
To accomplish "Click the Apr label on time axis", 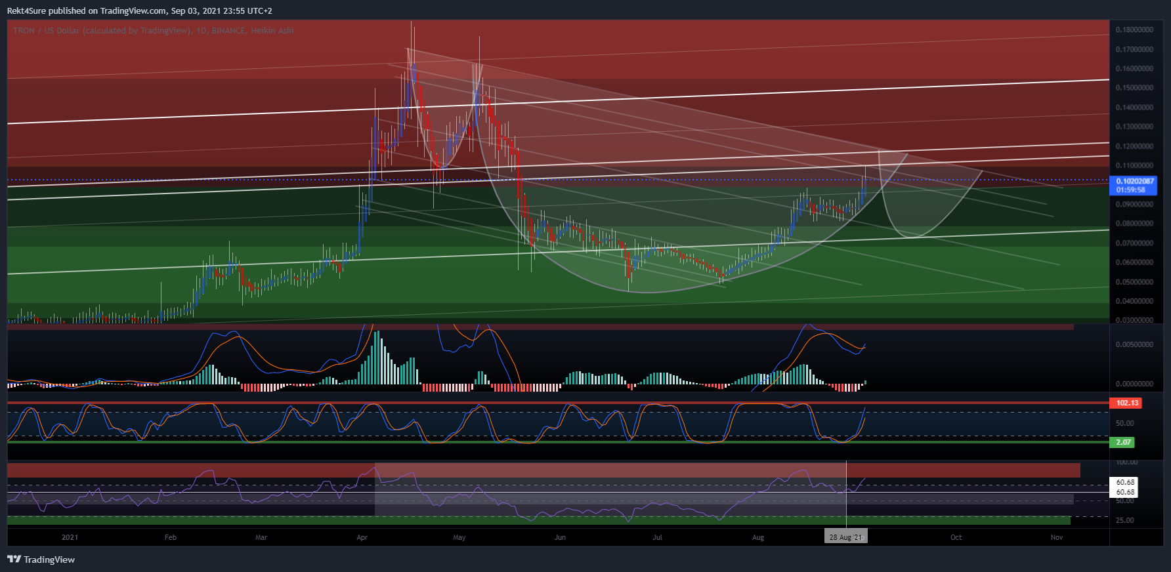I will tap(362, 537).
